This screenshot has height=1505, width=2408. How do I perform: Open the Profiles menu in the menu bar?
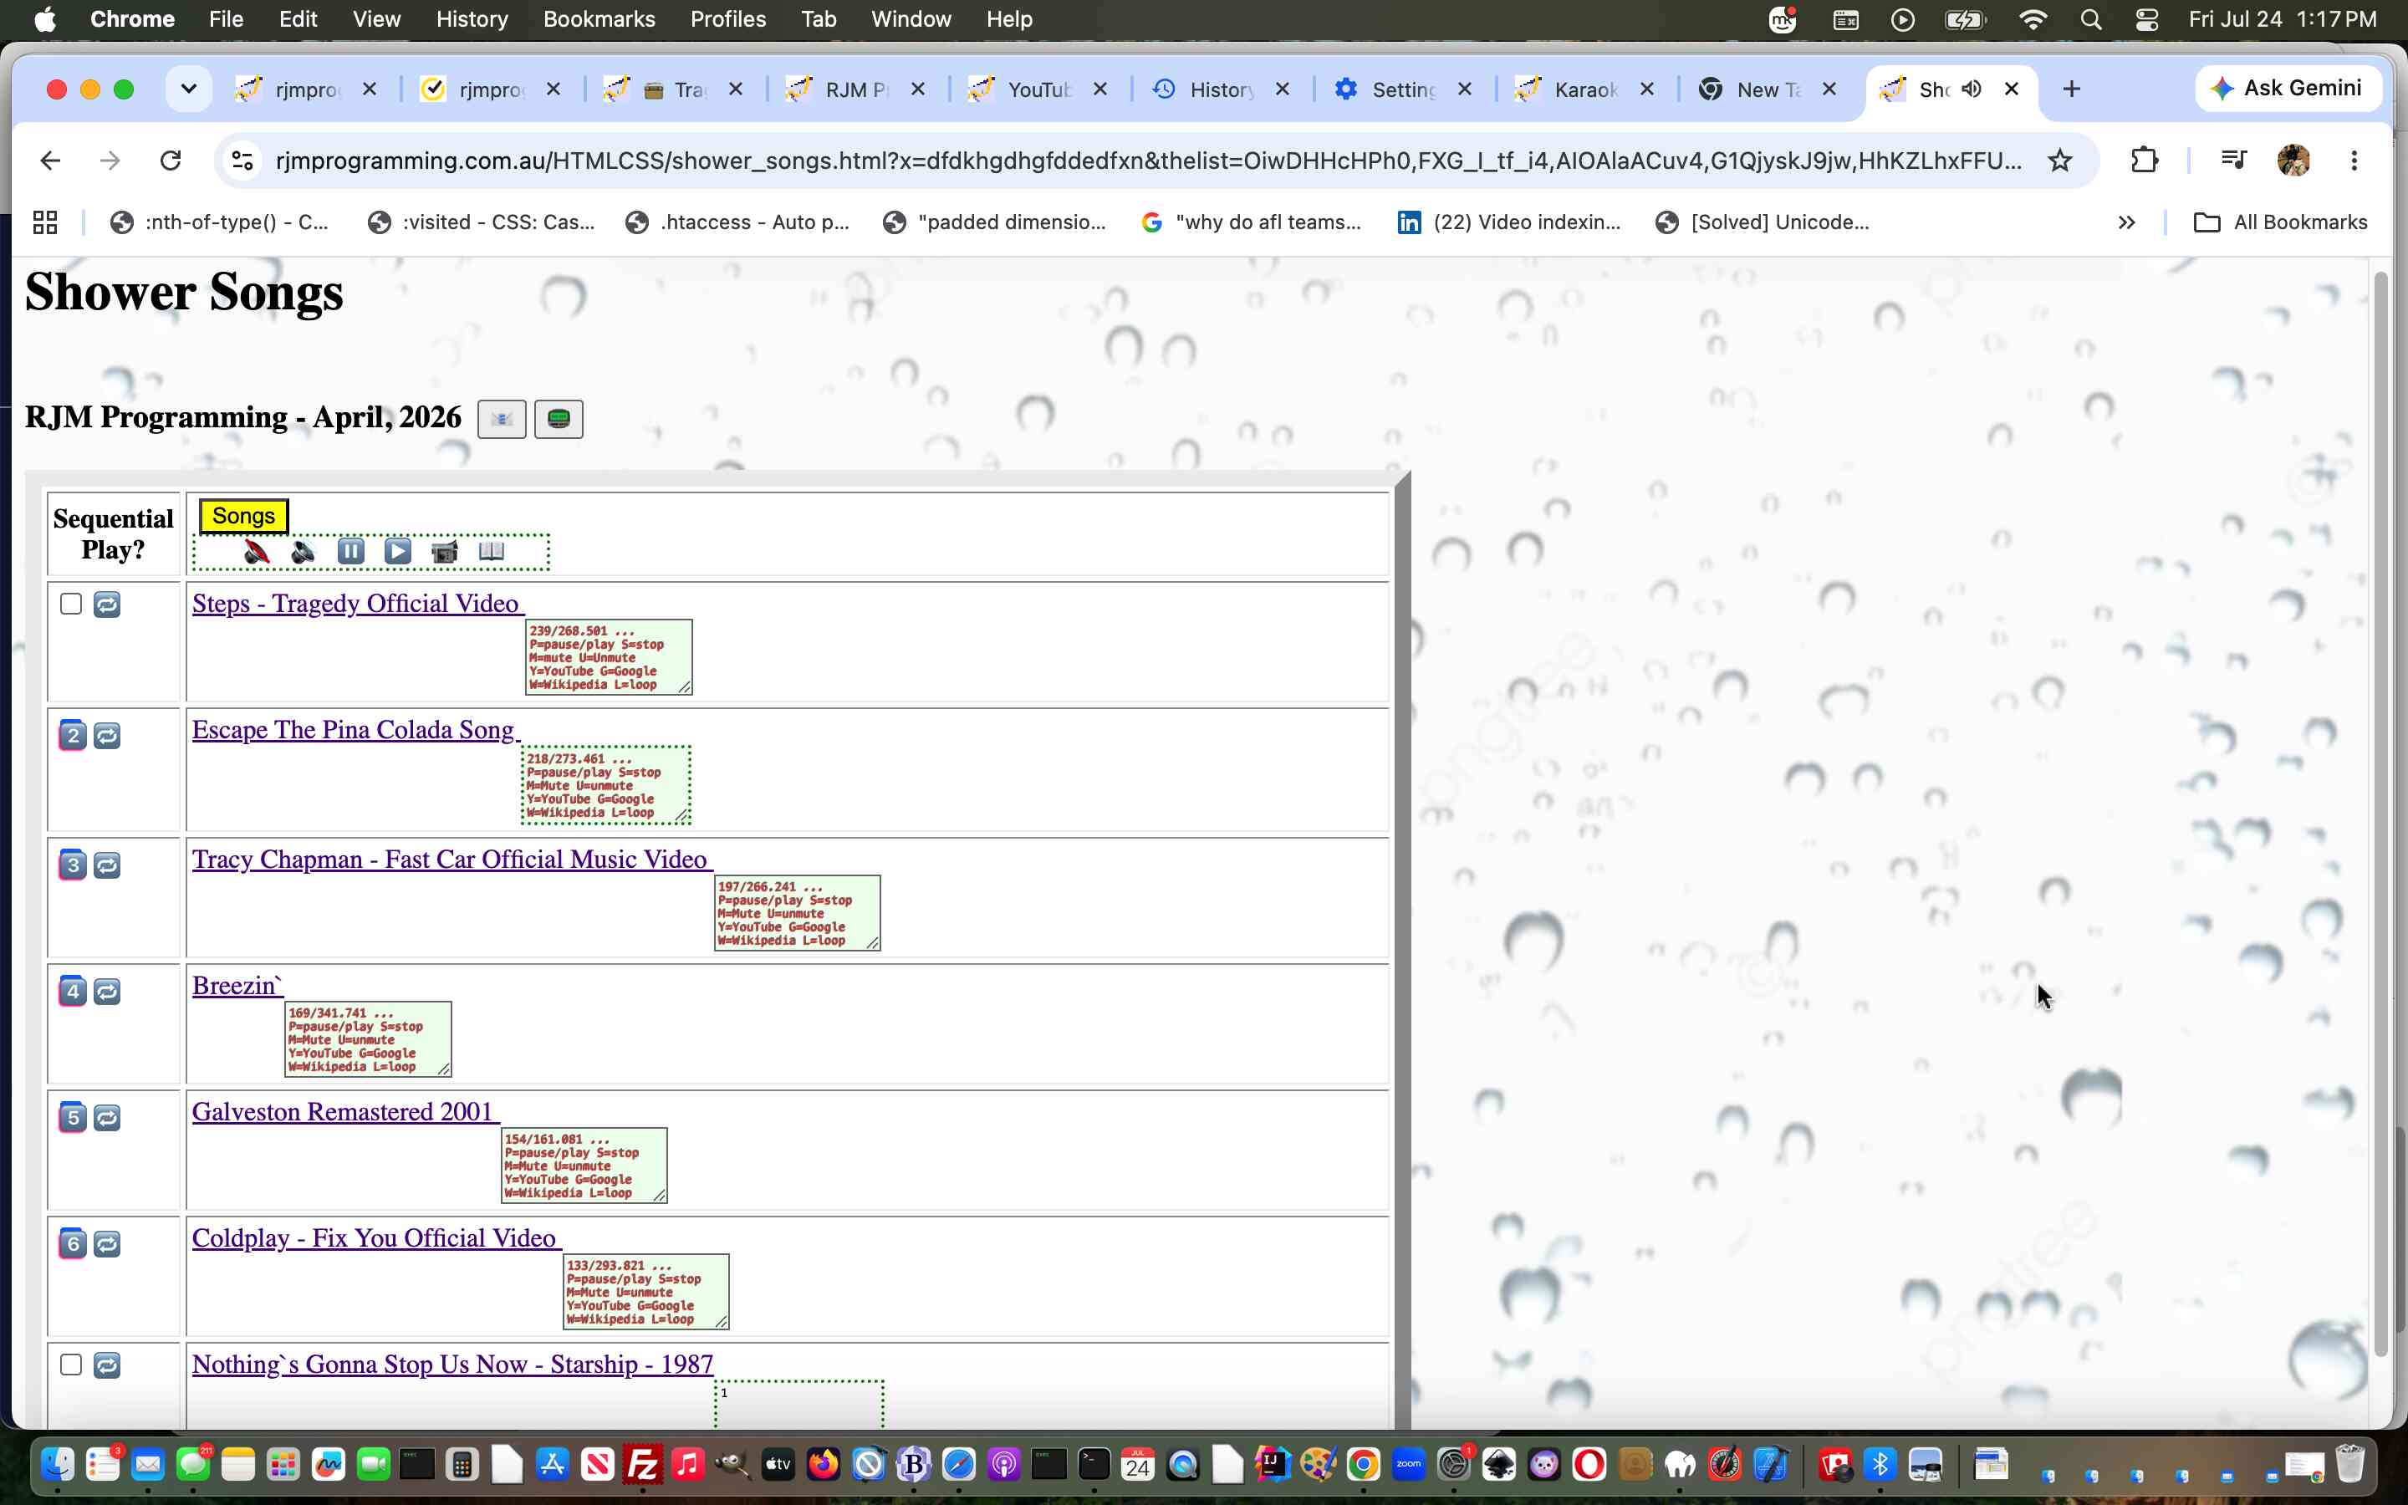tap(727, 19)
